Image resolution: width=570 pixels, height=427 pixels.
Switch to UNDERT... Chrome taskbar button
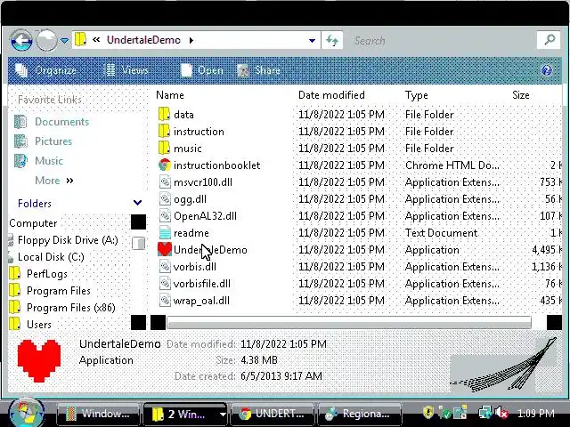(x=273, y=414)
